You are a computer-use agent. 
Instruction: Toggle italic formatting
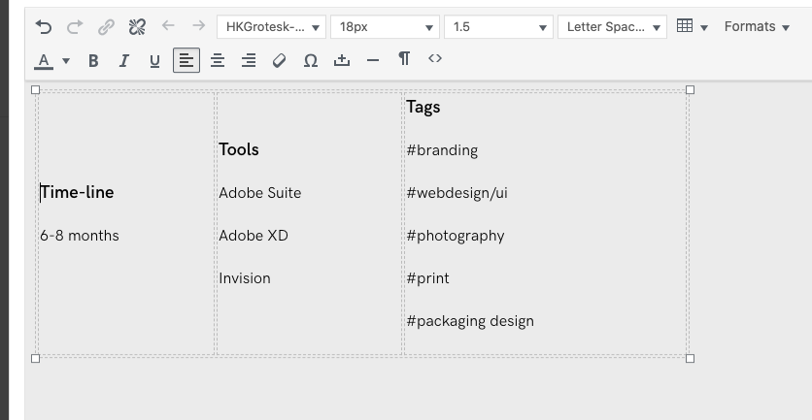[124, 60]
